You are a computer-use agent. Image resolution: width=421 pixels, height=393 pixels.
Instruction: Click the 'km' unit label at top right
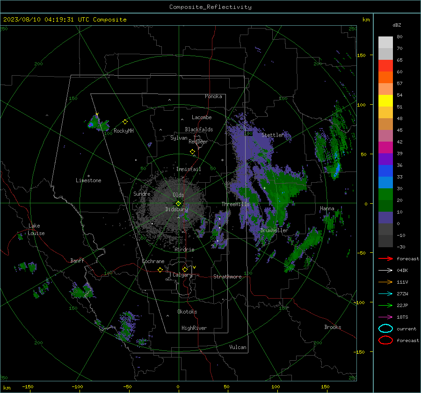coord(366,20)
